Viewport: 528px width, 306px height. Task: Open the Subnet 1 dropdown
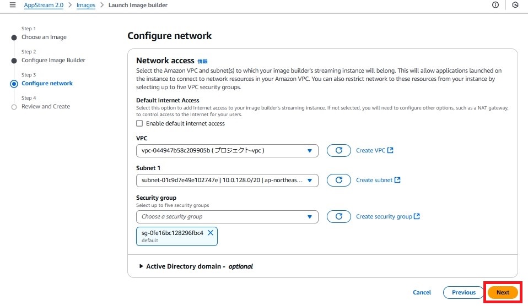tap(227, 181)
